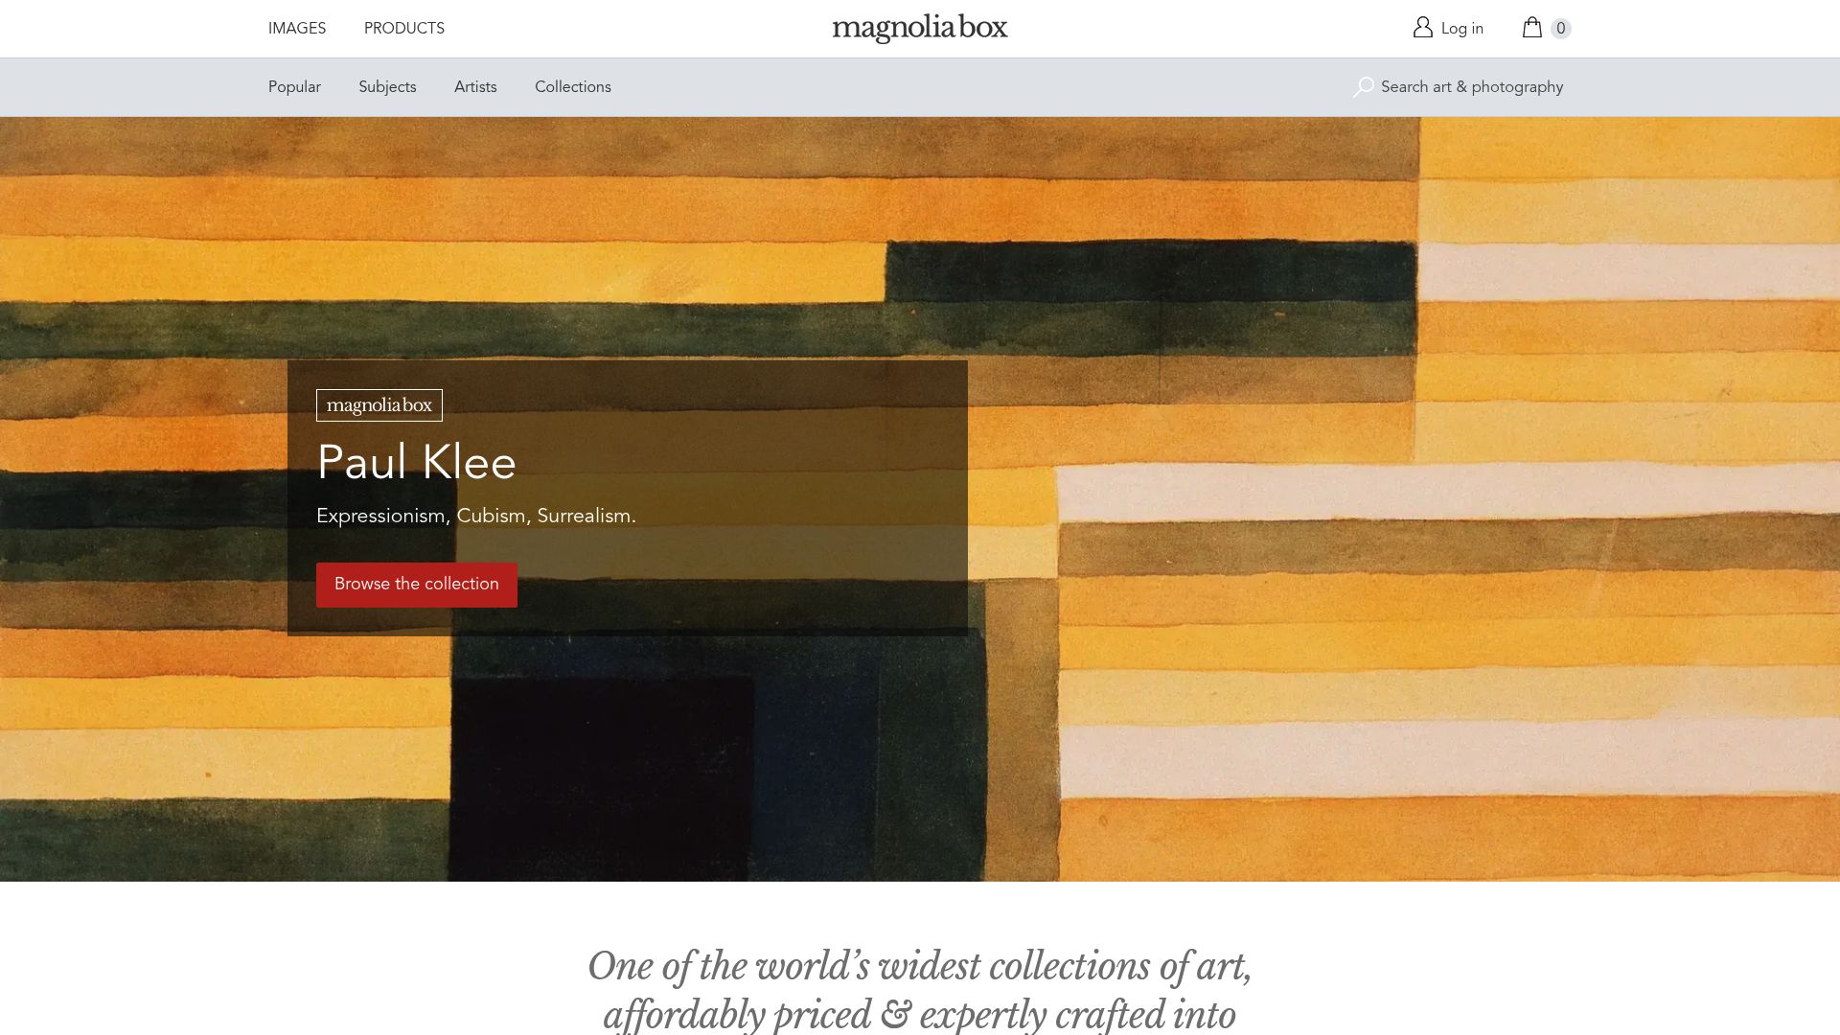Click the world's widest collections tagline
This screenshot has width=1840, height=1035.
(920, 991)
